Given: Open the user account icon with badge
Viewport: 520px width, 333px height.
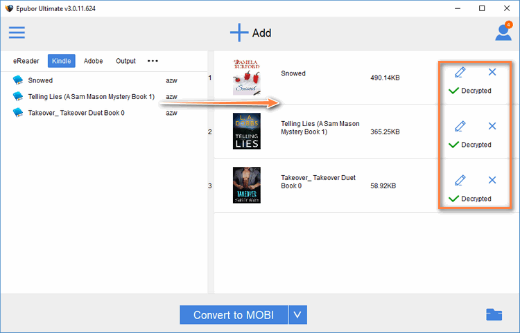Looking at the screenshot, I should 503,31.
